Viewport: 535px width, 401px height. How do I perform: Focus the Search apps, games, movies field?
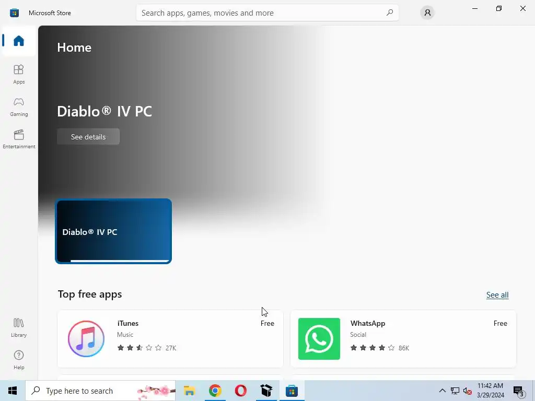(267, 13)
